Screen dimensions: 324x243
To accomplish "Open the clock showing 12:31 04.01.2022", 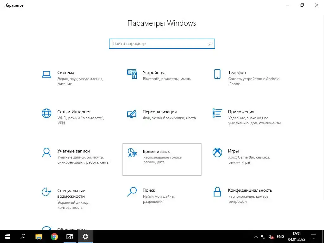I will click(x=296, y=237).
